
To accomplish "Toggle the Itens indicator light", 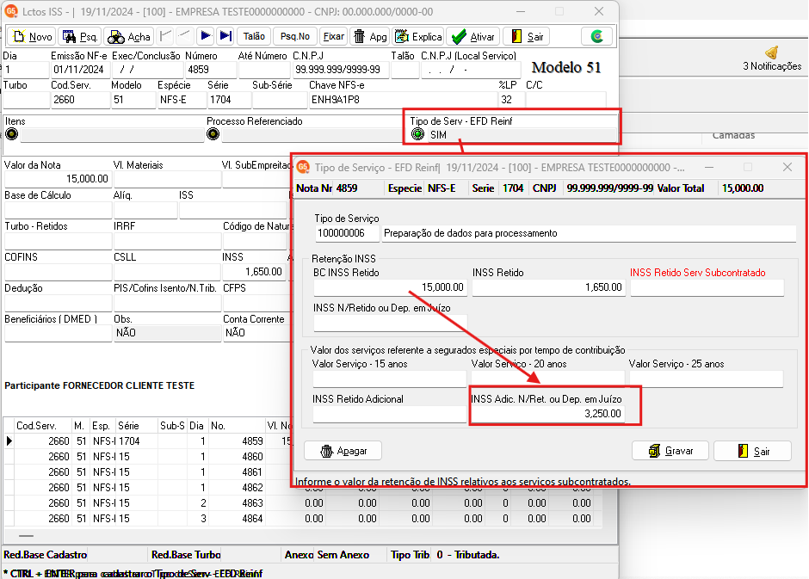I will [x=11, y=134].
